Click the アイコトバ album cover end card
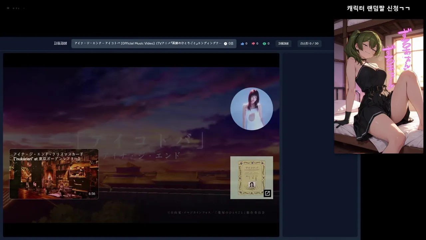426x240 pixels. click(x=252, y=178)
